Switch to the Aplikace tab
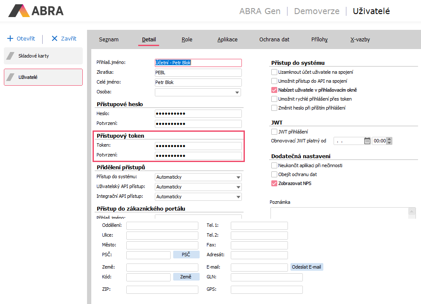Screen dimensions: 421x304 227,40
